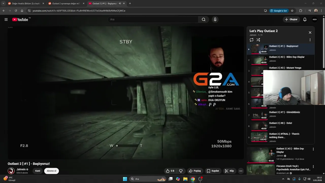Toggle playlist shuffle

click(258, 40)
